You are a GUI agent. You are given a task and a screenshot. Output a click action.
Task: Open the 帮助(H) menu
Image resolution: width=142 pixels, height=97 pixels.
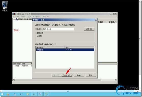46,17
